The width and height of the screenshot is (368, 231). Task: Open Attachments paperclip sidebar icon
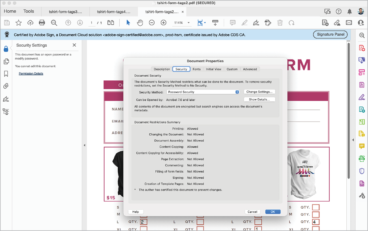click(x=6, y=86)
